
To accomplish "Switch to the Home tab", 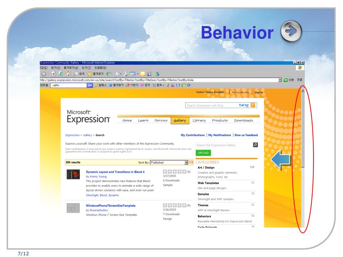I will pyautogui.click(x=127, y=120).
